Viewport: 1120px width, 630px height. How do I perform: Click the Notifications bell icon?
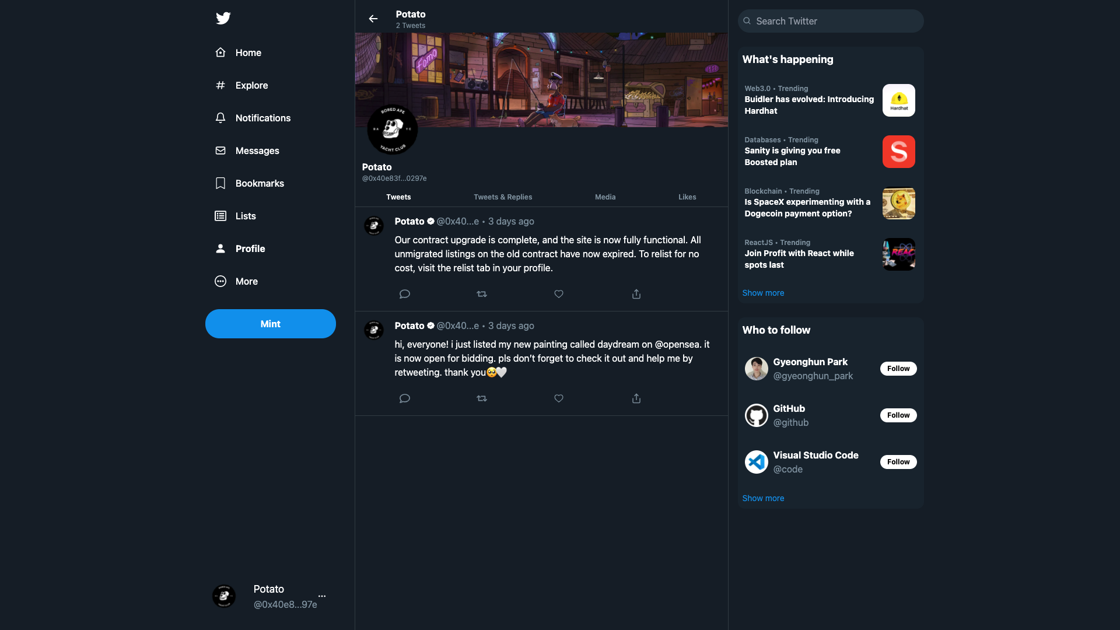220,118
